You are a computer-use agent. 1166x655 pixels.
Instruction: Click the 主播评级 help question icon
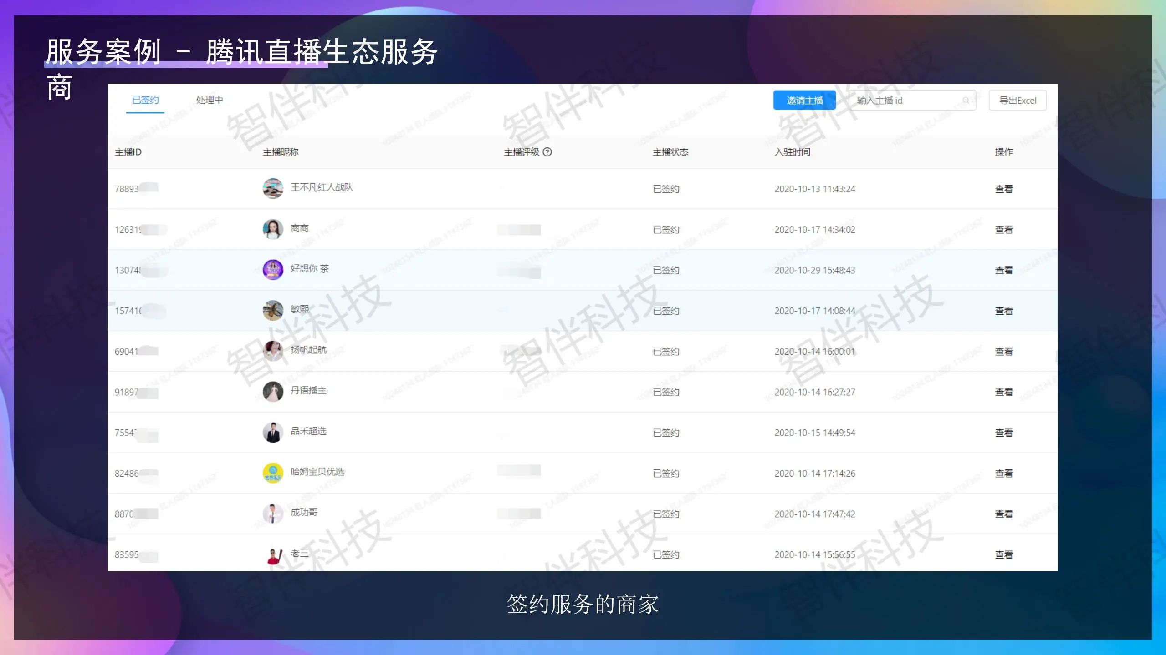[547, 152]
